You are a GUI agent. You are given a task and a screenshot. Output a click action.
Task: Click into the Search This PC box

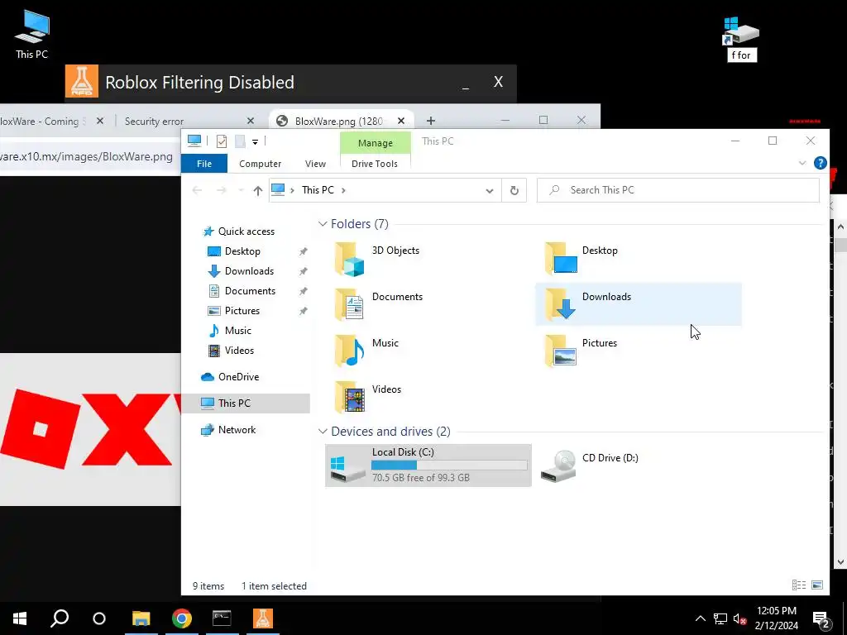click(x=678, y=190)
